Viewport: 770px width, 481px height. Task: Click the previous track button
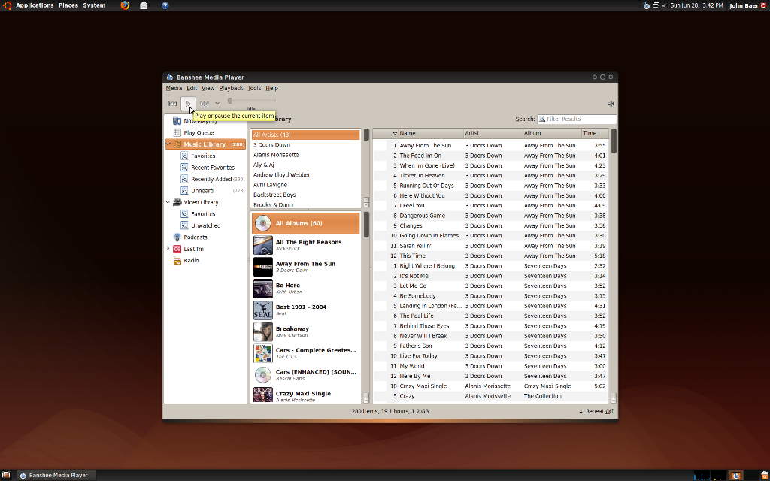pos(173,104)
